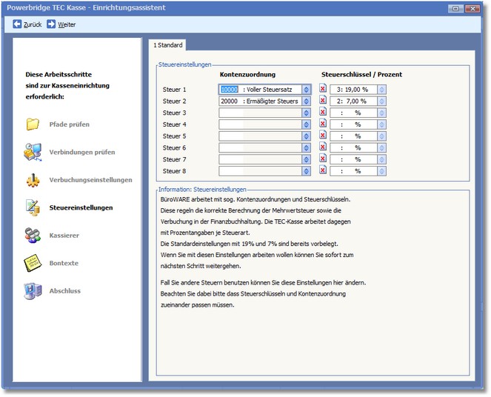The image size is (491, 397).
Task: Click the red X delete icon for Steuer 1
Action: coord(323,89)
